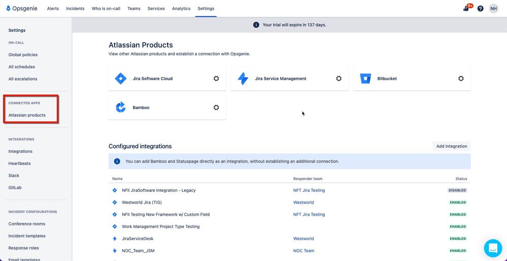Open NFII Testing New Framework w/ Custom Field

click(166, 214)
